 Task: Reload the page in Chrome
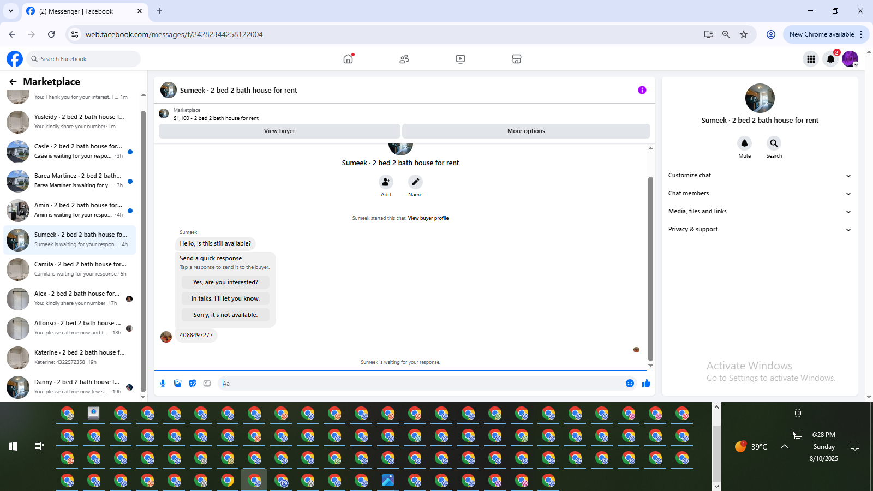pos(51,34)
